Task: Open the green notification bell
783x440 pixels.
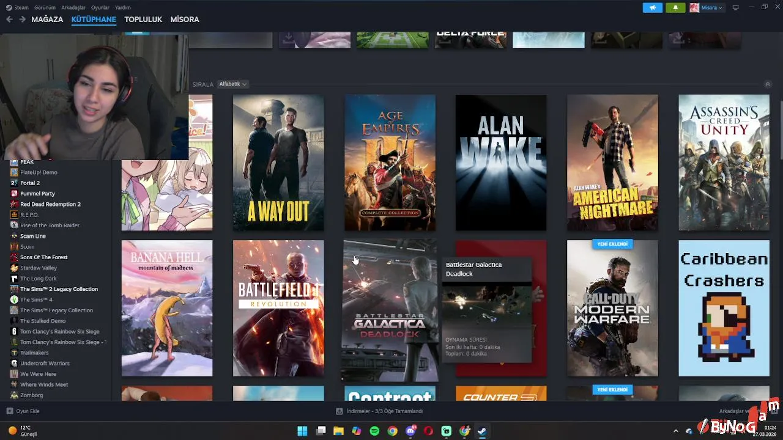Action: [x=675, y=7]
